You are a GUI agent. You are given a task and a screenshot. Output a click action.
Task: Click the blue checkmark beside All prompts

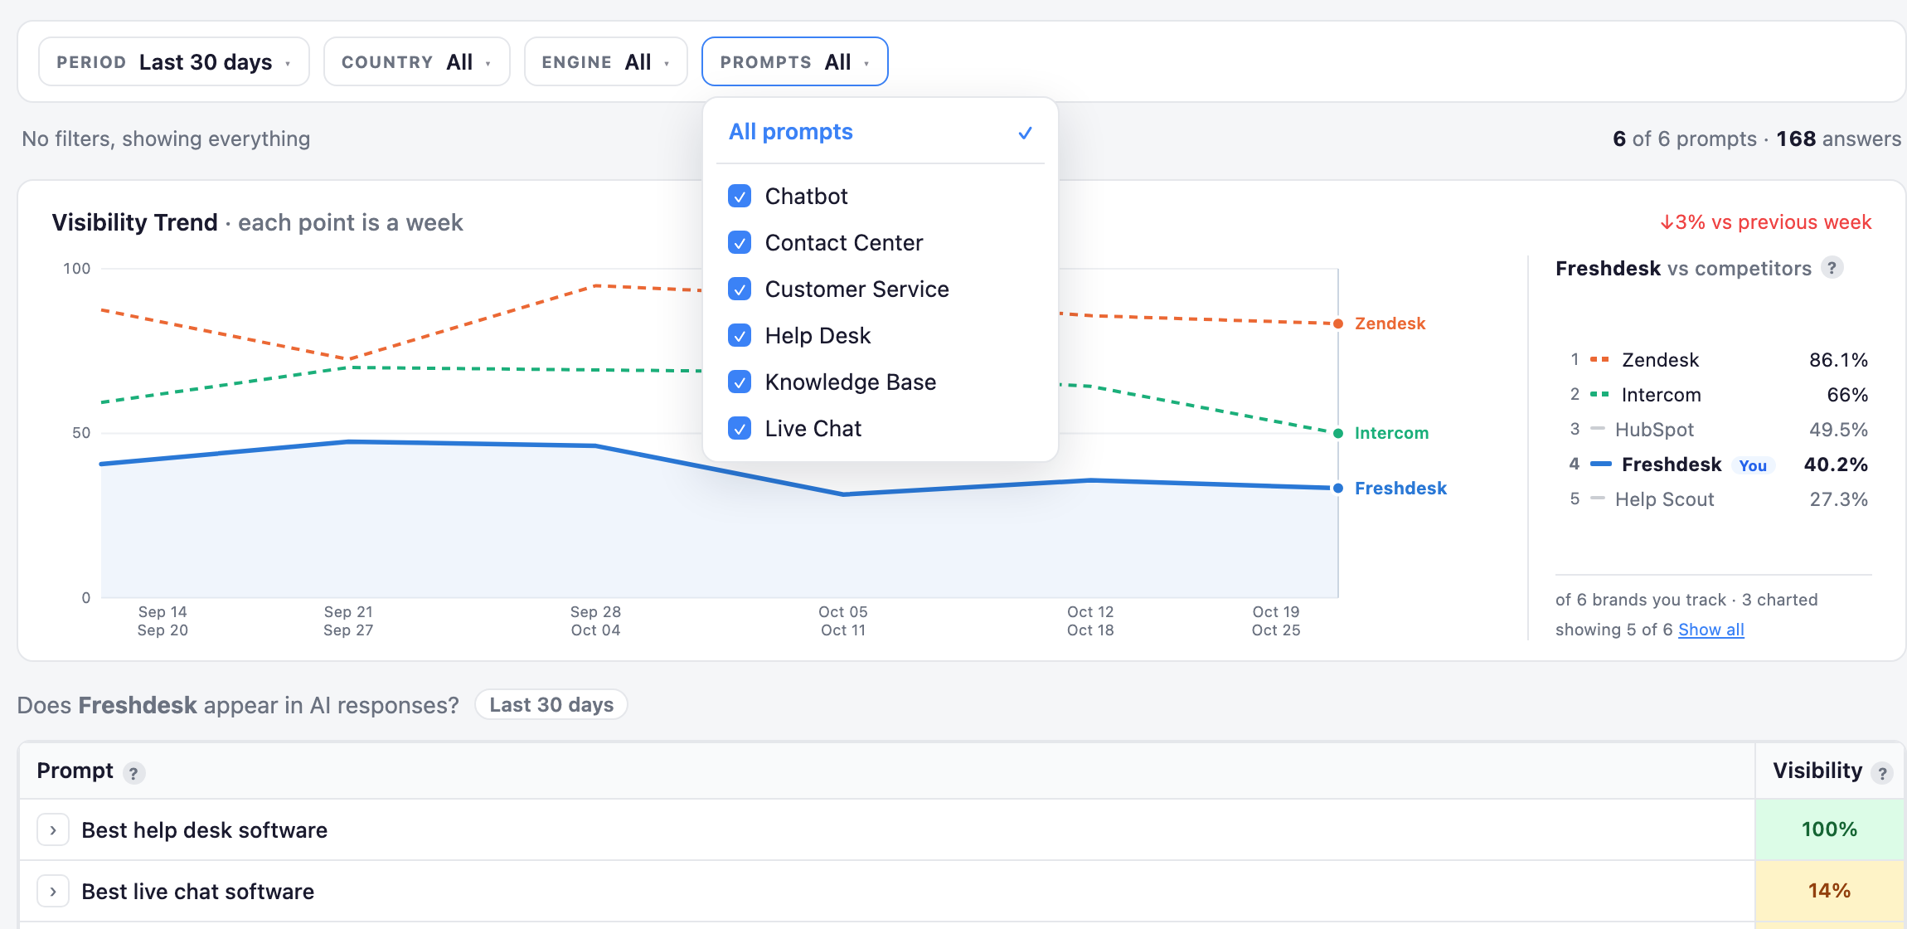click(x=1026, y=133)
